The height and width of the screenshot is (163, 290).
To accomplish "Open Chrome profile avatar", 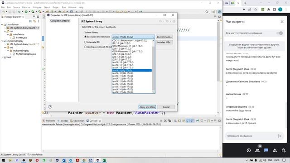I will [x=280, y=10].
